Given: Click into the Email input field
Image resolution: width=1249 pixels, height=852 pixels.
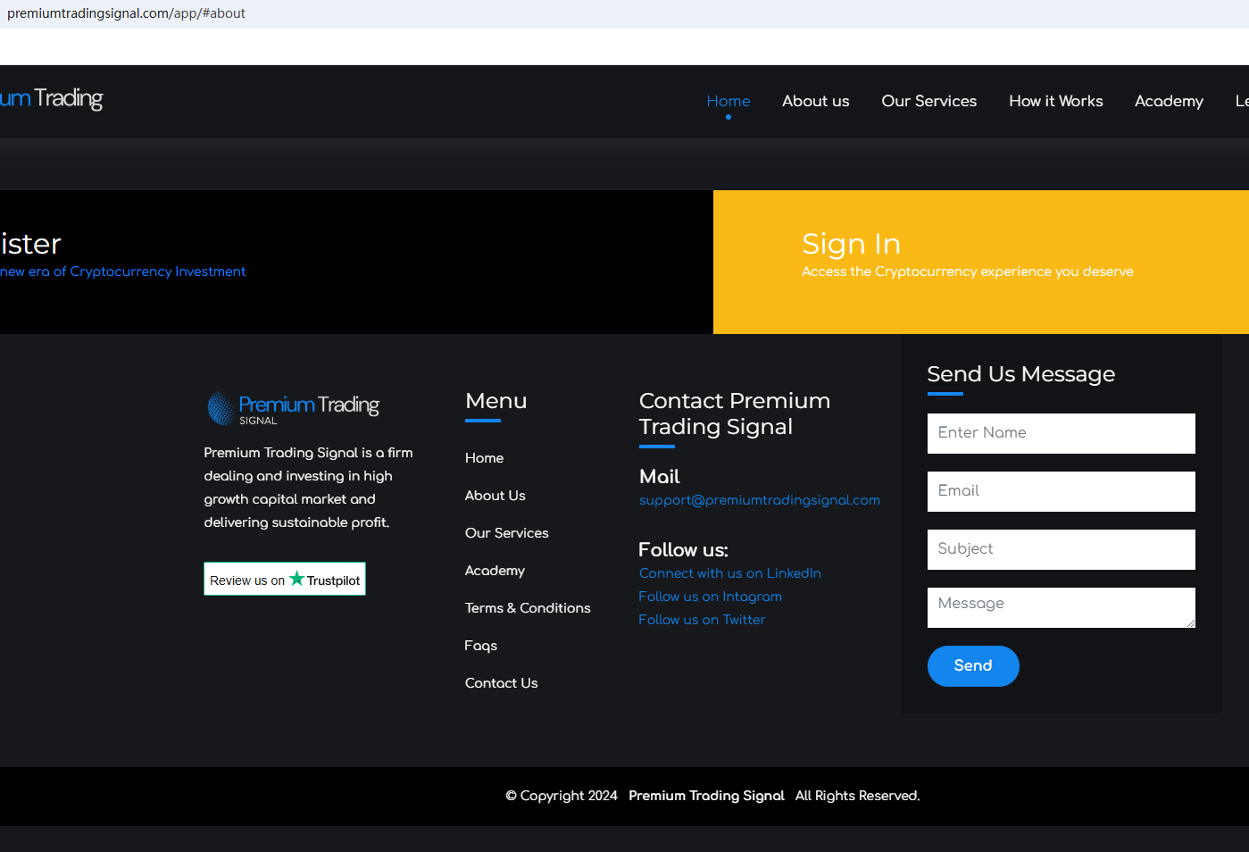Looking at the screenshot, I should point(1061,491).
